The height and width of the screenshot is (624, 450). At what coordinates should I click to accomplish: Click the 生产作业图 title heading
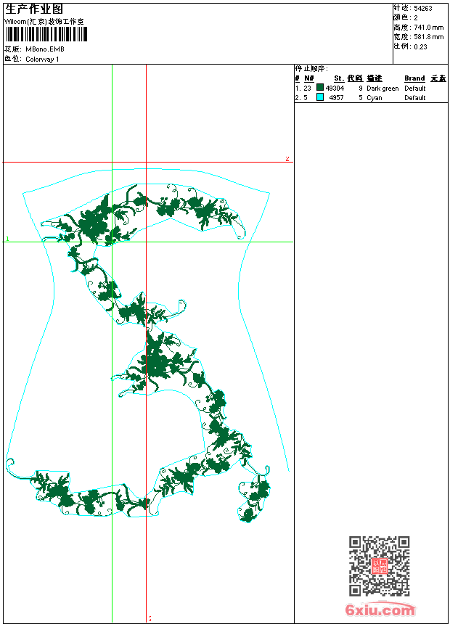(x=34, y=9)
